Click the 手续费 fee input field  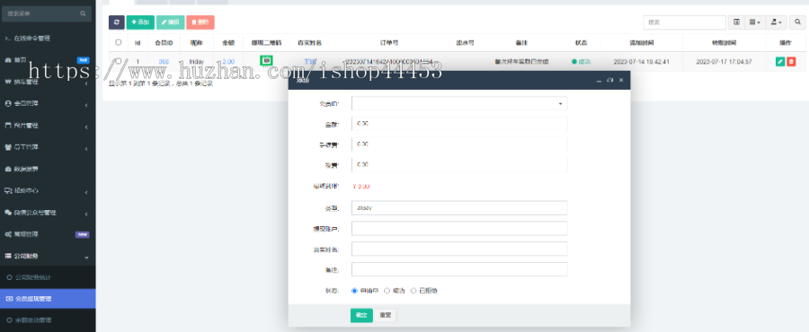459,144
